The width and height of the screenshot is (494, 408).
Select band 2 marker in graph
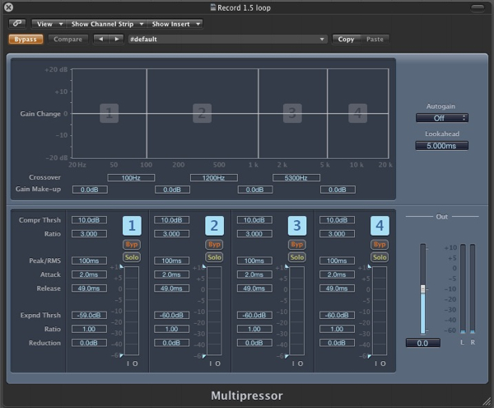[202, 113]
